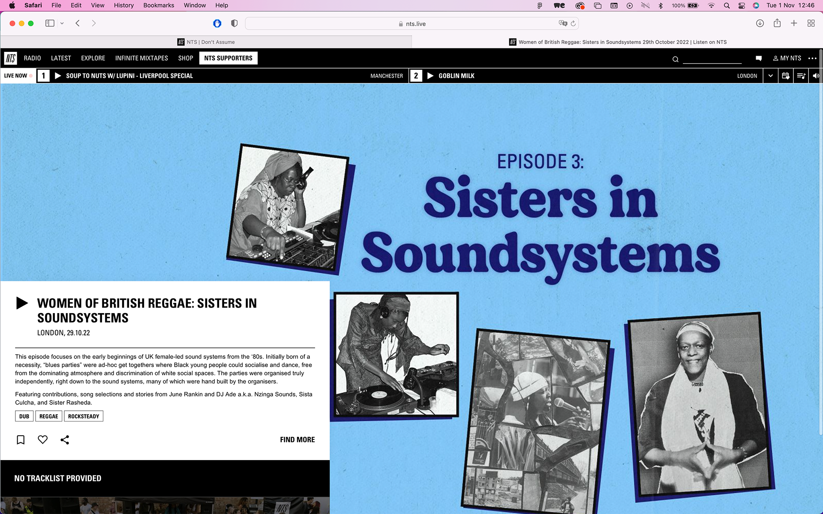Image resolution: width=823 pixels, height=514 pixels.
Task: Play channel 1 Soup To Nuts live stream
Action: pyautogui.click(x=58, y=76)
